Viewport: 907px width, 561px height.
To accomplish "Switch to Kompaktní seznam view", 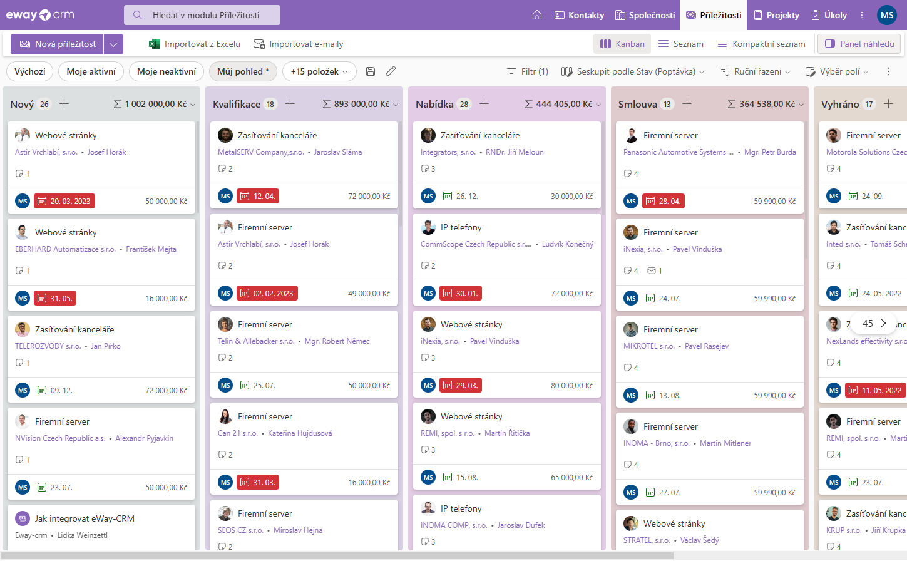I will point(761,44).
